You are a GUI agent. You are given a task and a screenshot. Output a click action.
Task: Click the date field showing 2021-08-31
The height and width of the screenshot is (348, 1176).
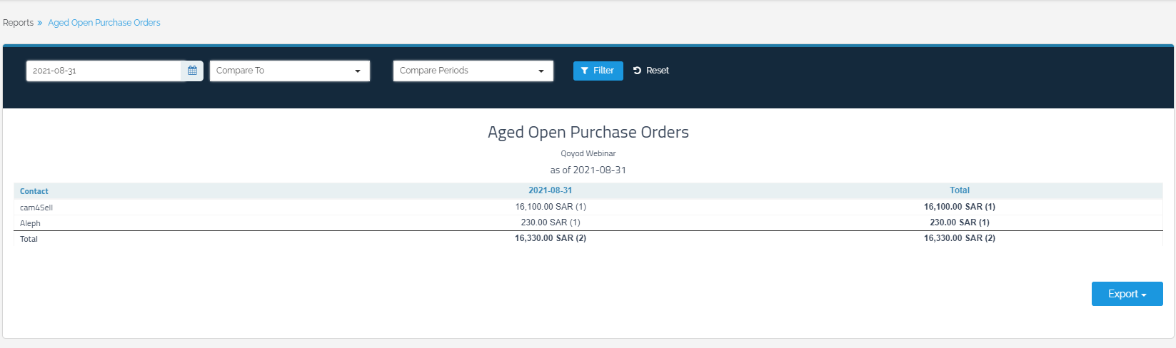(104, 71)
